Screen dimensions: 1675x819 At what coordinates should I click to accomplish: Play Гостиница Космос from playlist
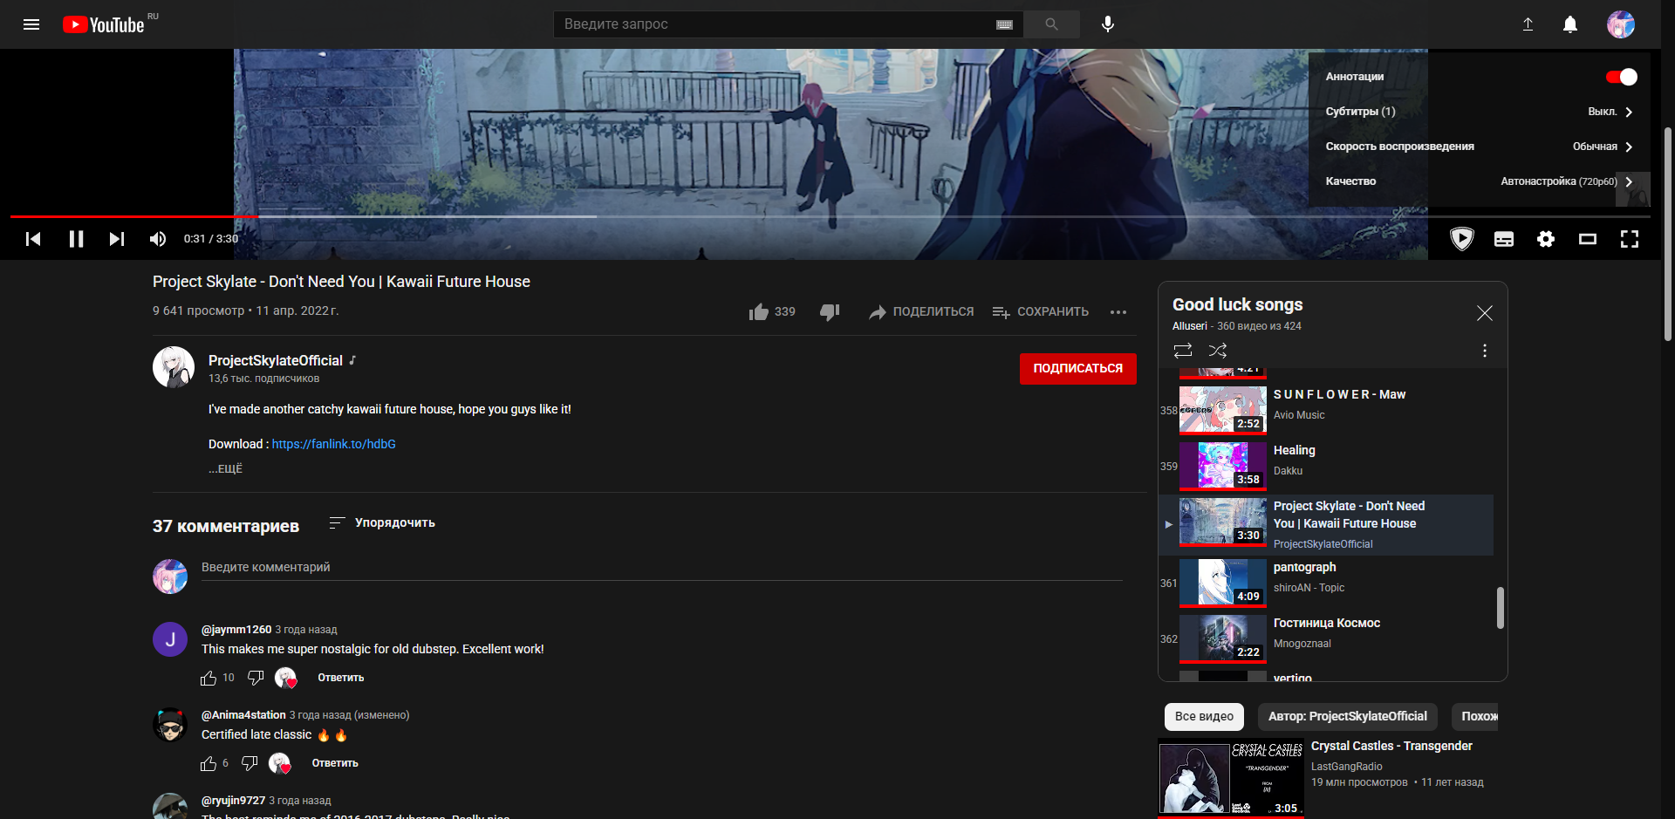coord(1326,638)
